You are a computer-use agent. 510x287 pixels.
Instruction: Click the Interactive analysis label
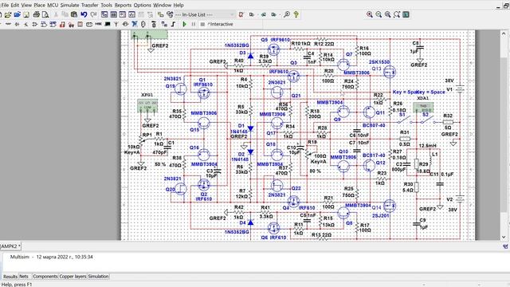220,24
